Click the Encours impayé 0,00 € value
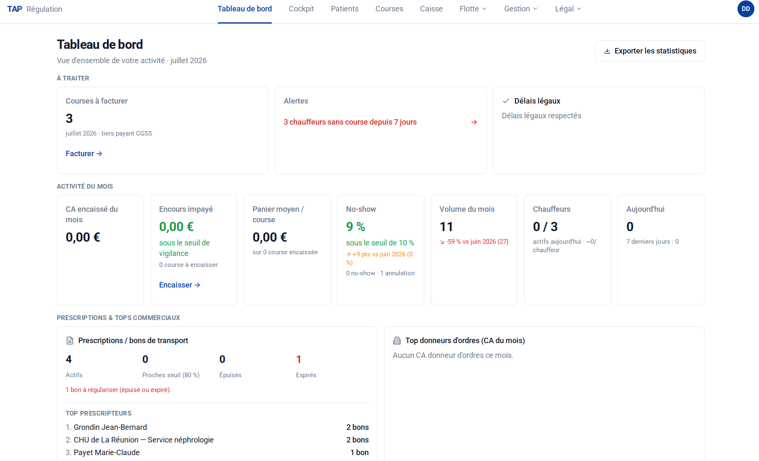The width and height of the screenshot is (759, 461). click(176, 227)
